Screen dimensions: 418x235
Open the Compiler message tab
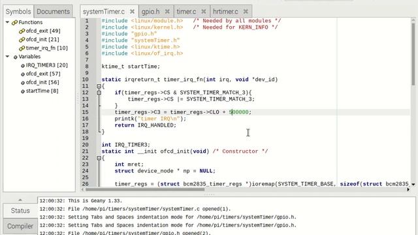[x=20, y=226]
